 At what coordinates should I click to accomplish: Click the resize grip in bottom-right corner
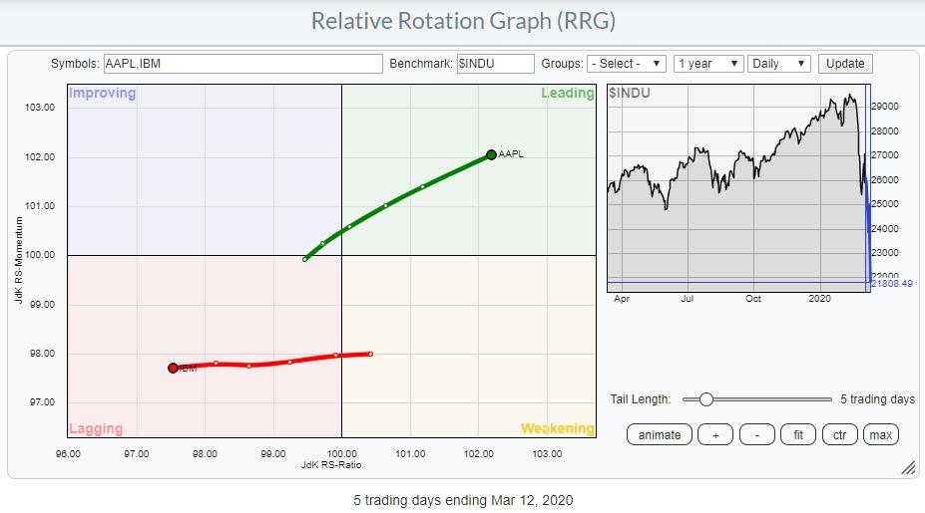pos(907,467)
